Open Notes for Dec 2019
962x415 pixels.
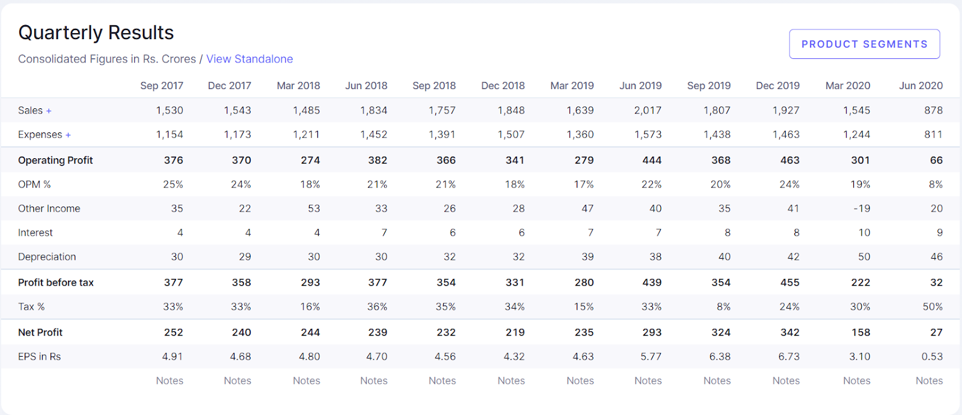point(786,381)
